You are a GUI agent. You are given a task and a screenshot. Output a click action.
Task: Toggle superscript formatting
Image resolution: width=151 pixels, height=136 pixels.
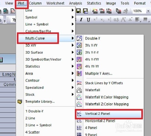click(95, 19)
